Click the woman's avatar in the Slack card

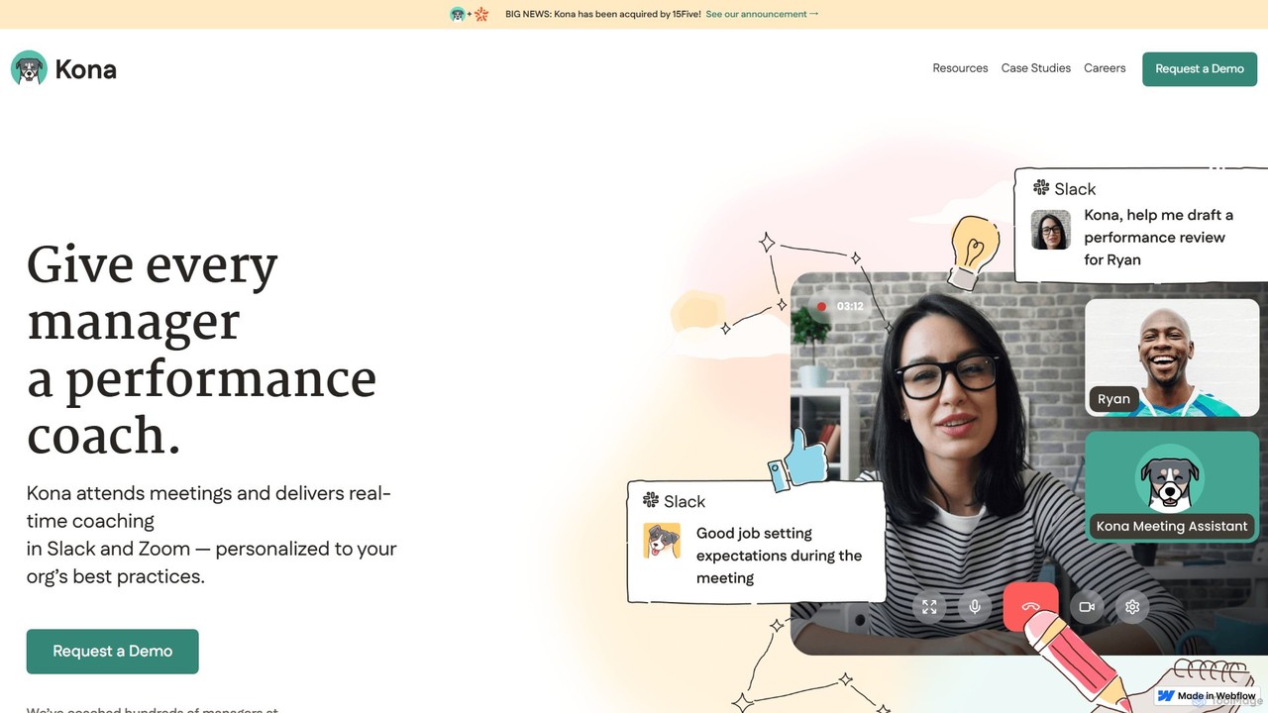point(1051,230)
